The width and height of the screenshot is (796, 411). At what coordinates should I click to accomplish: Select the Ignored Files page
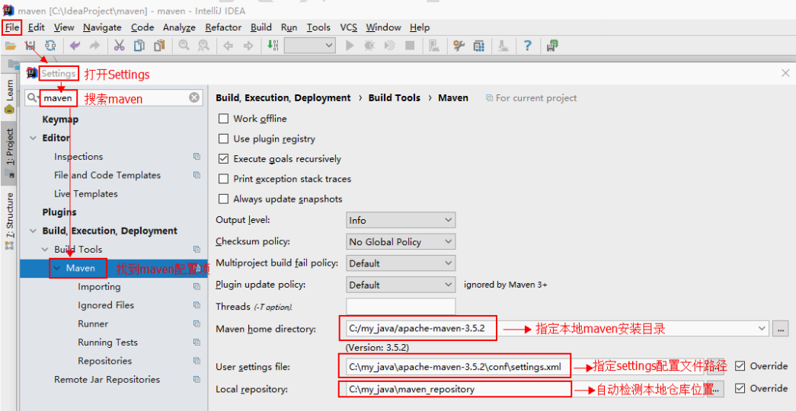point(106,305)
